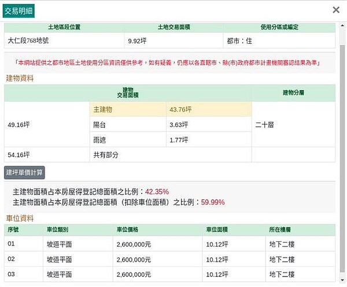Viewport: 347px width, 287px height.
Task: Click the 59.99% ratio value
Action: tap(213, 202)
